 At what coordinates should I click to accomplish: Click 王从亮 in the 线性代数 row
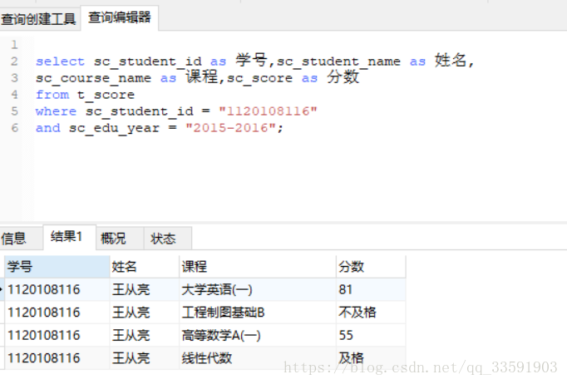[145, 358]
